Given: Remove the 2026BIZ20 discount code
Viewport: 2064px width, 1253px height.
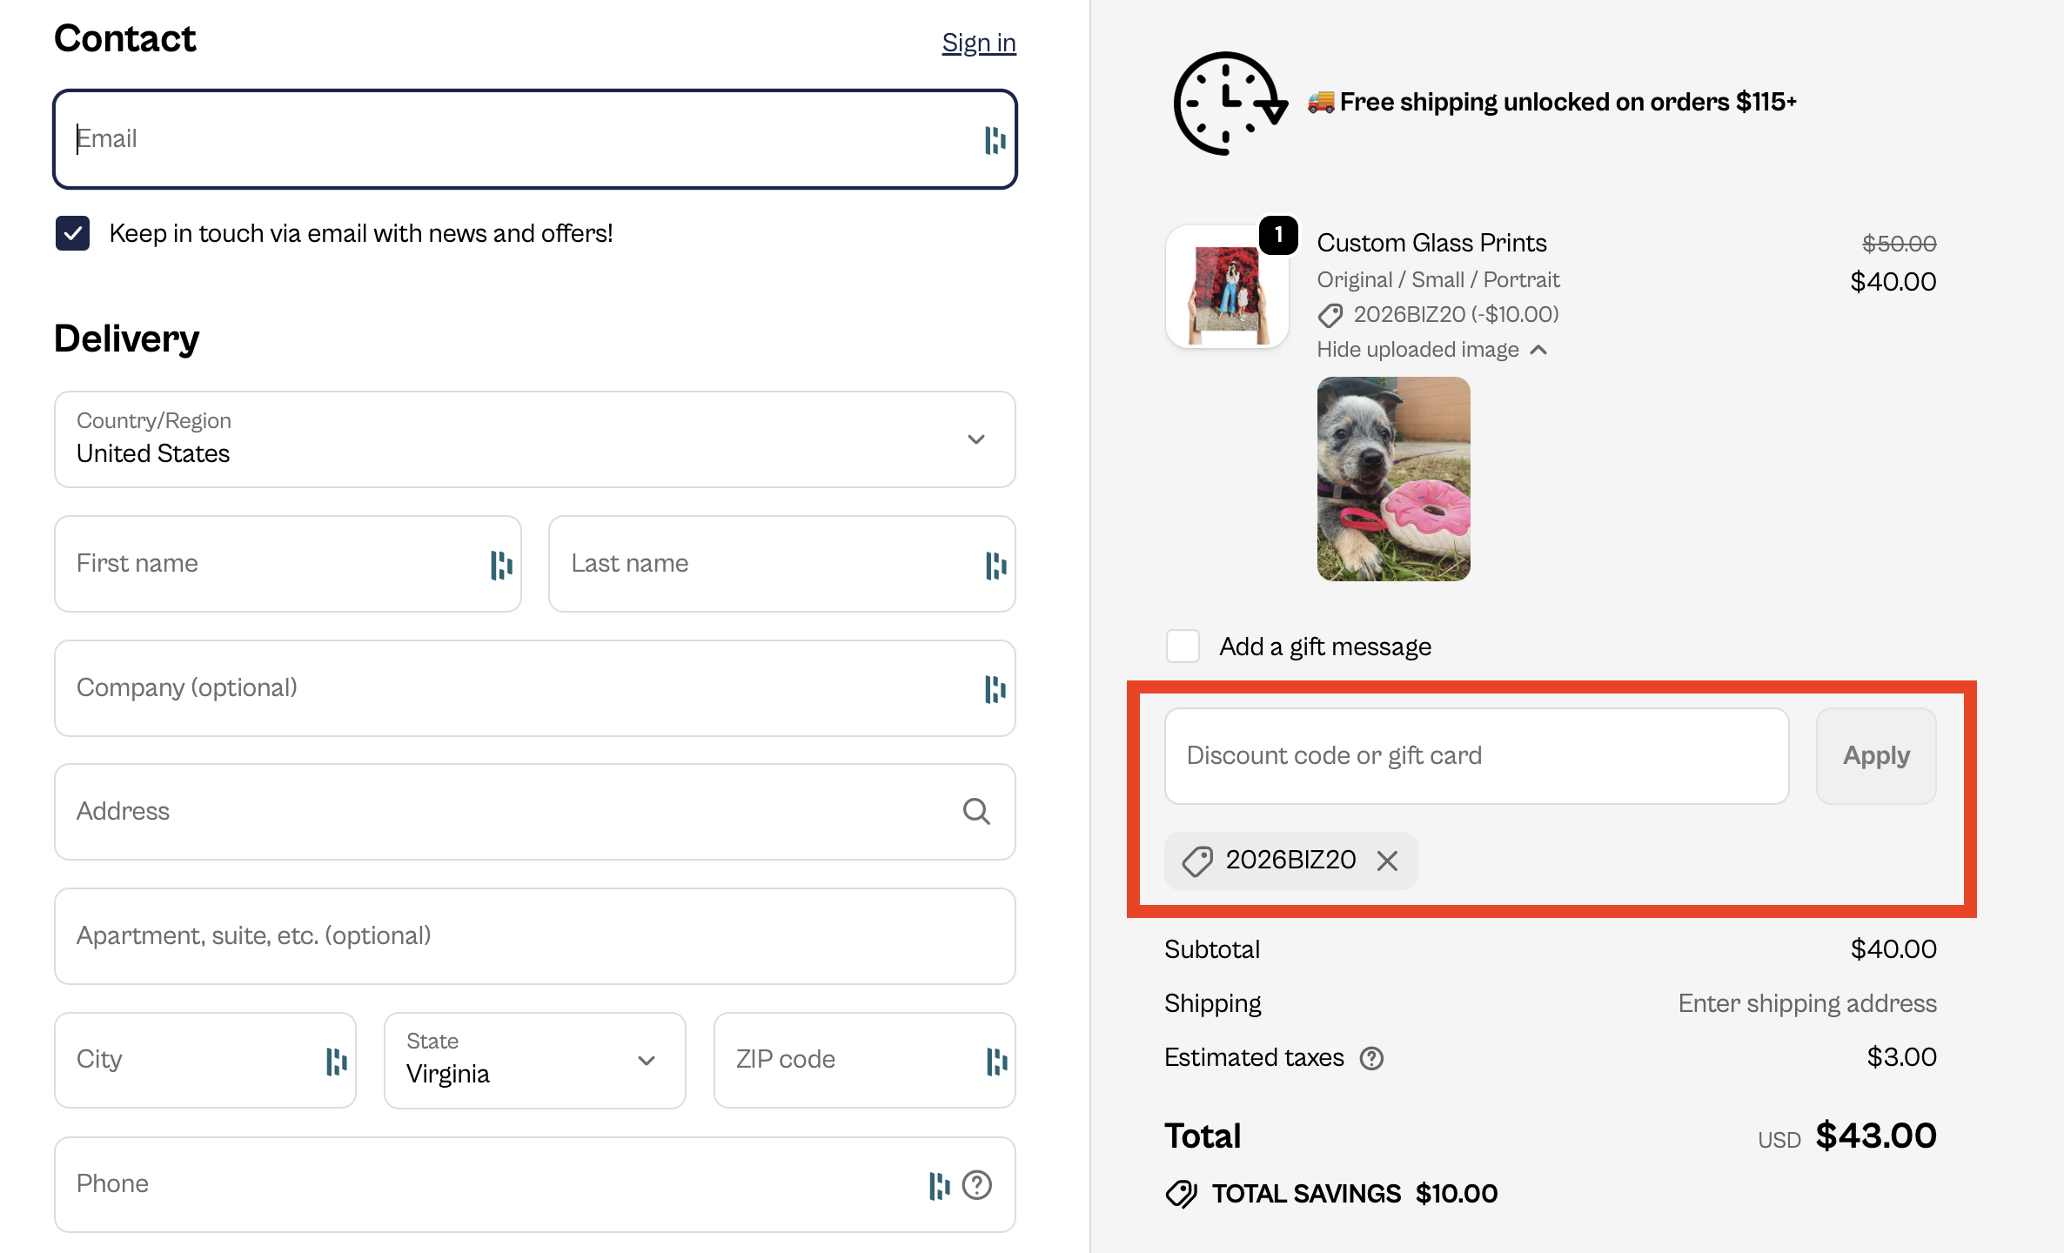Looking at the screenshot, I should [x=1387, y=861].
